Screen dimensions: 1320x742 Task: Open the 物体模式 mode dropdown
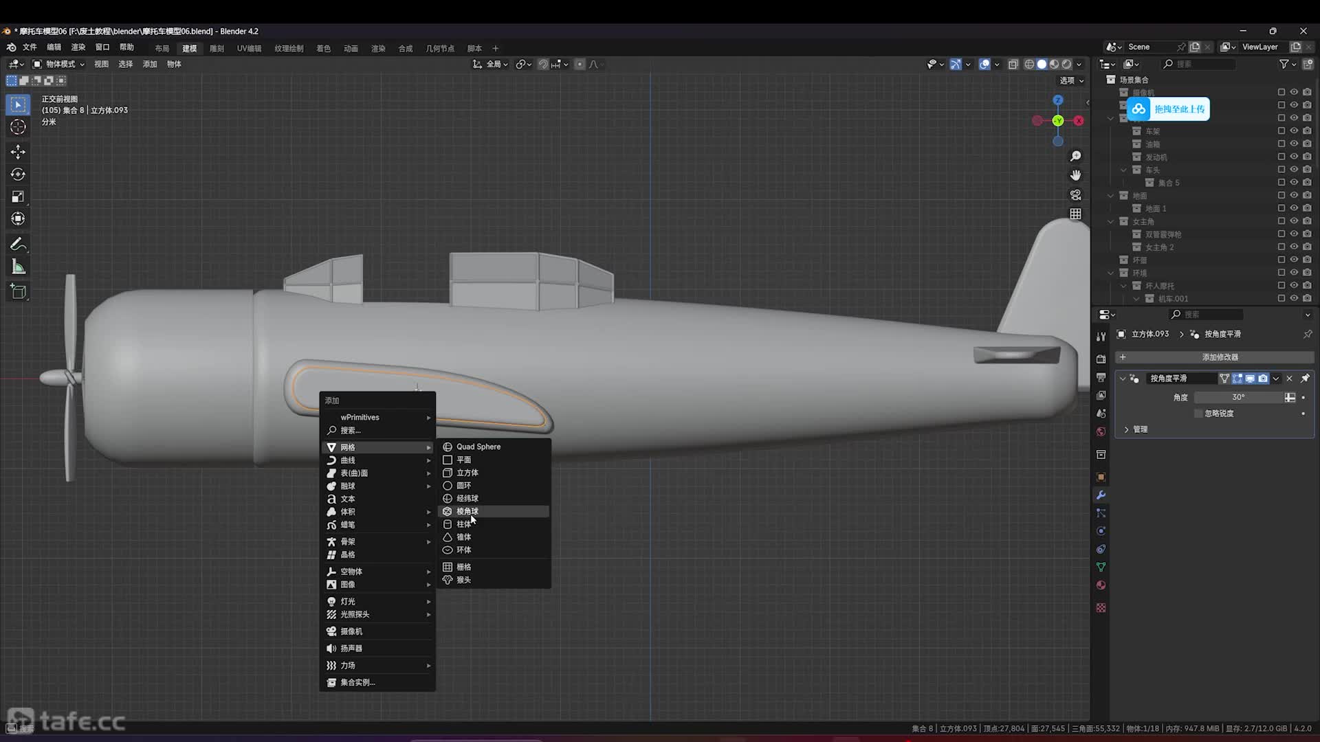59,64
